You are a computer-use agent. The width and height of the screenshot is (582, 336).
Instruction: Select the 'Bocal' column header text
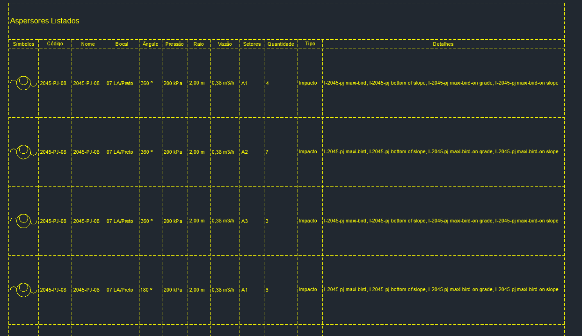coord(122,44)
